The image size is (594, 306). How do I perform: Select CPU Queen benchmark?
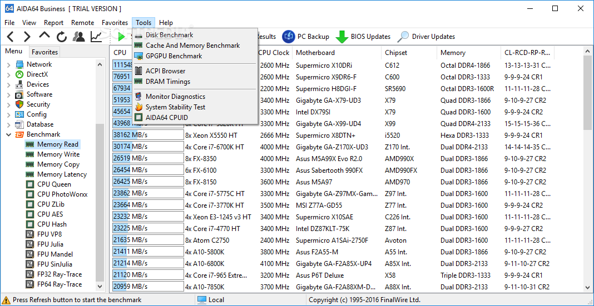click(54, 184)
